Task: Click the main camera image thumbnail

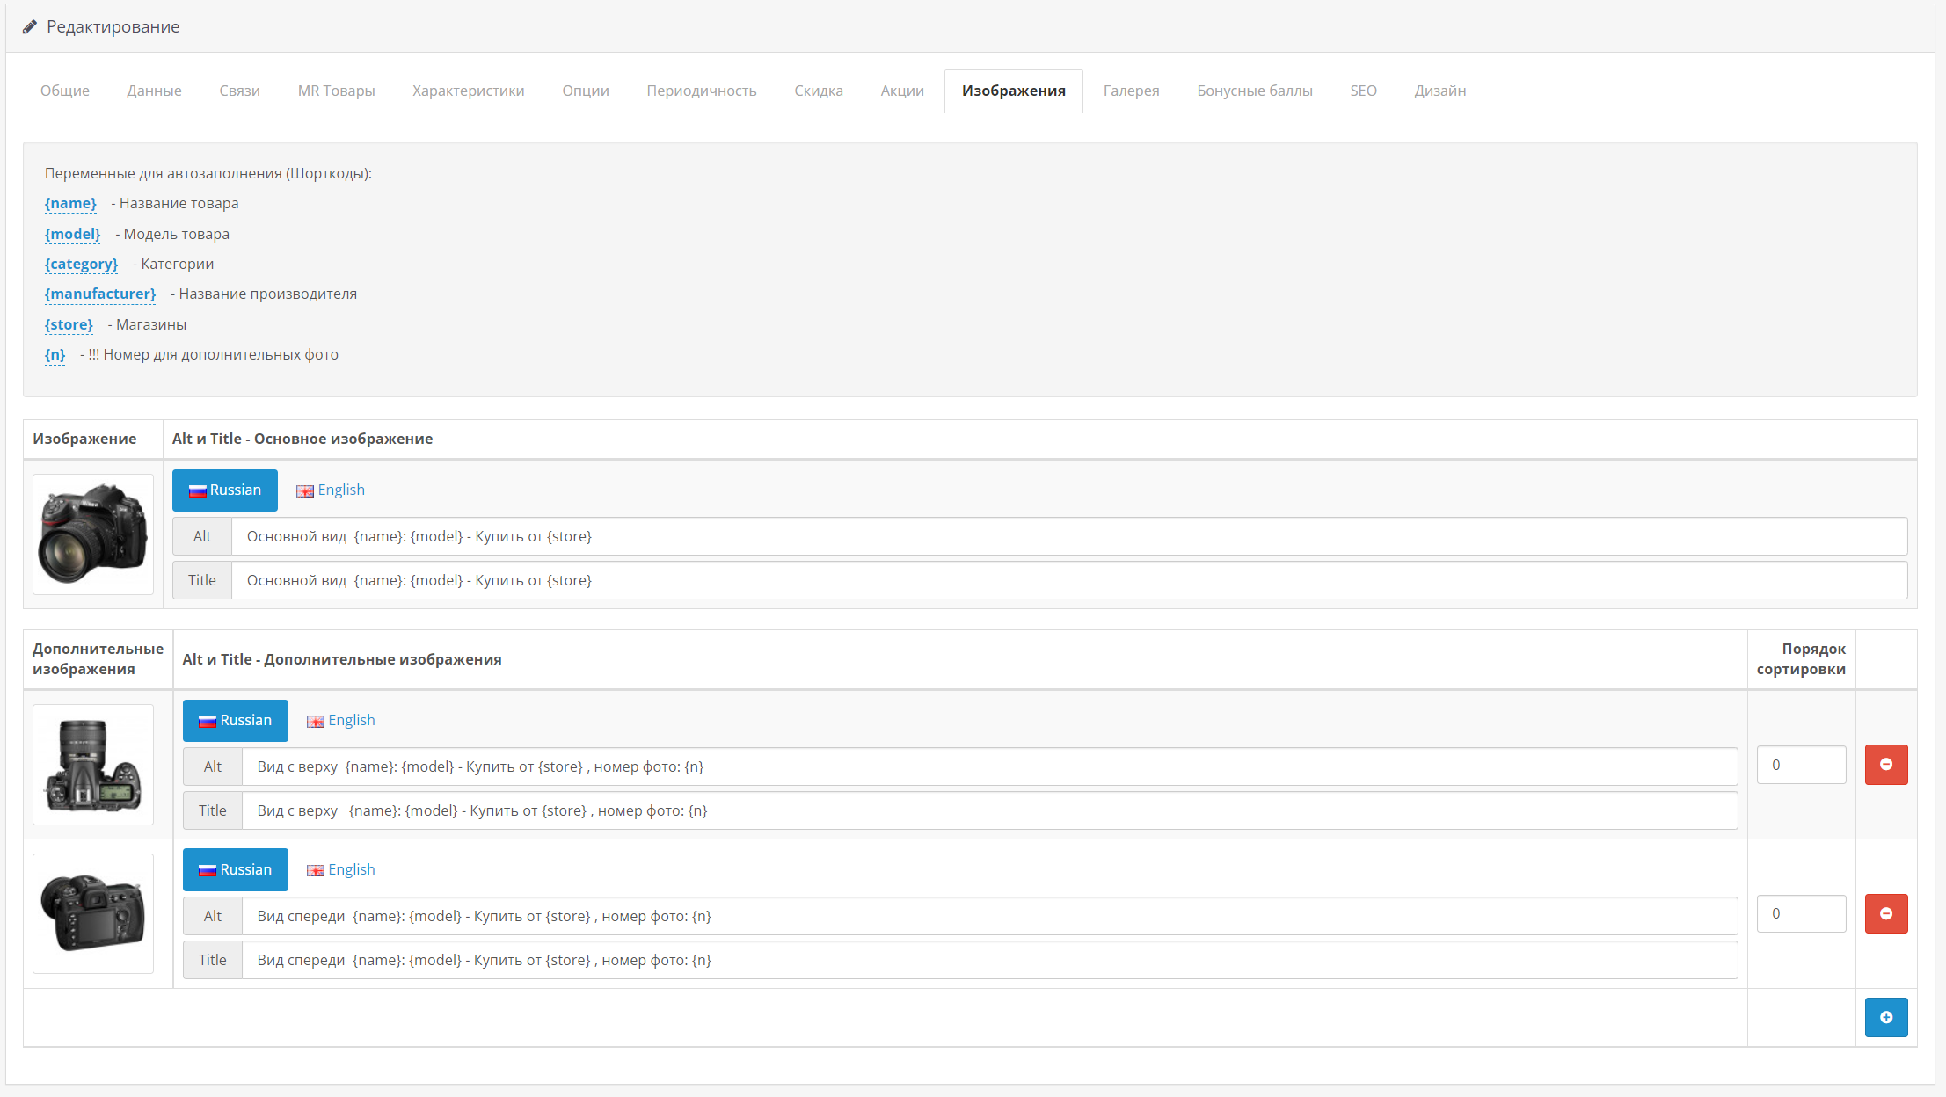Action: 93,534
